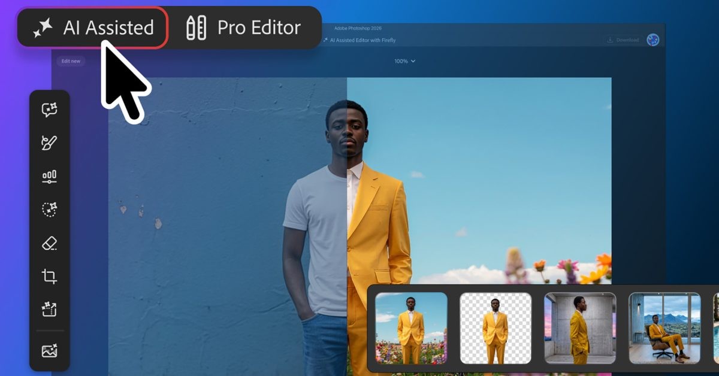The width and height of the screenshot is (719, 376).
Task: Select the paintbrush tool in left toolbar
Action: 49,142
